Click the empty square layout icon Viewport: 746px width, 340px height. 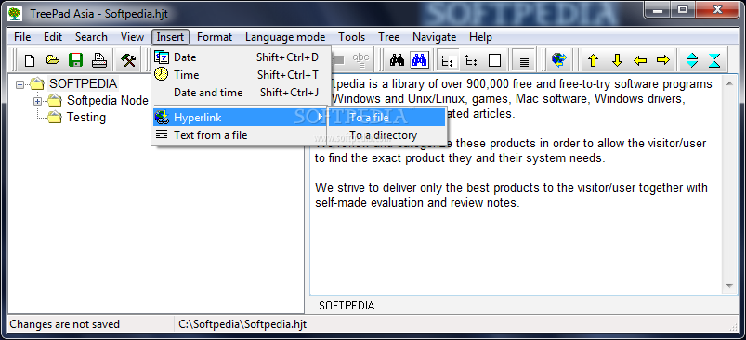click(x=495, y=60)
